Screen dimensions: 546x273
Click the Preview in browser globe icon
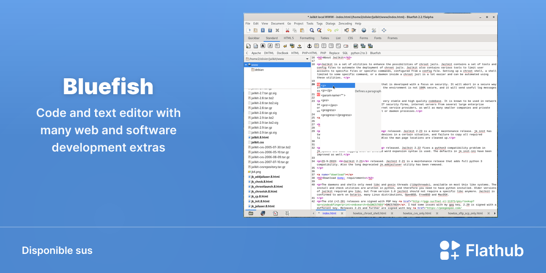(364, 30)
